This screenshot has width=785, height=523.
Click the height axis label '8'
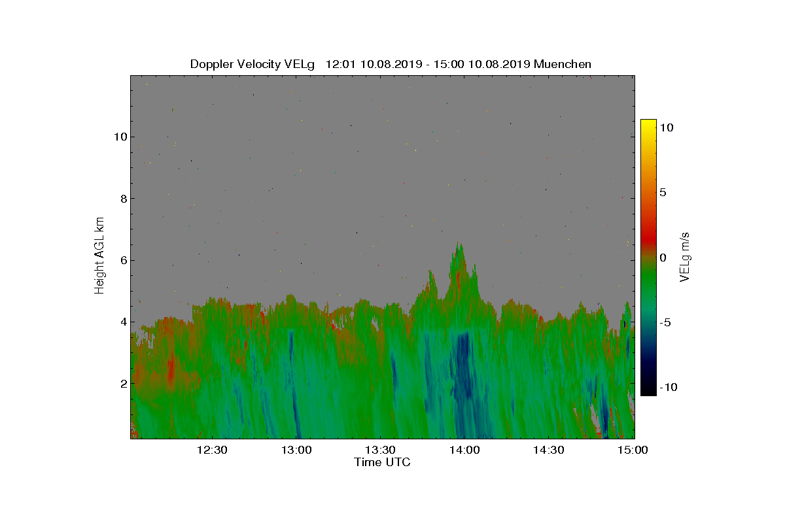pos(122,198)
